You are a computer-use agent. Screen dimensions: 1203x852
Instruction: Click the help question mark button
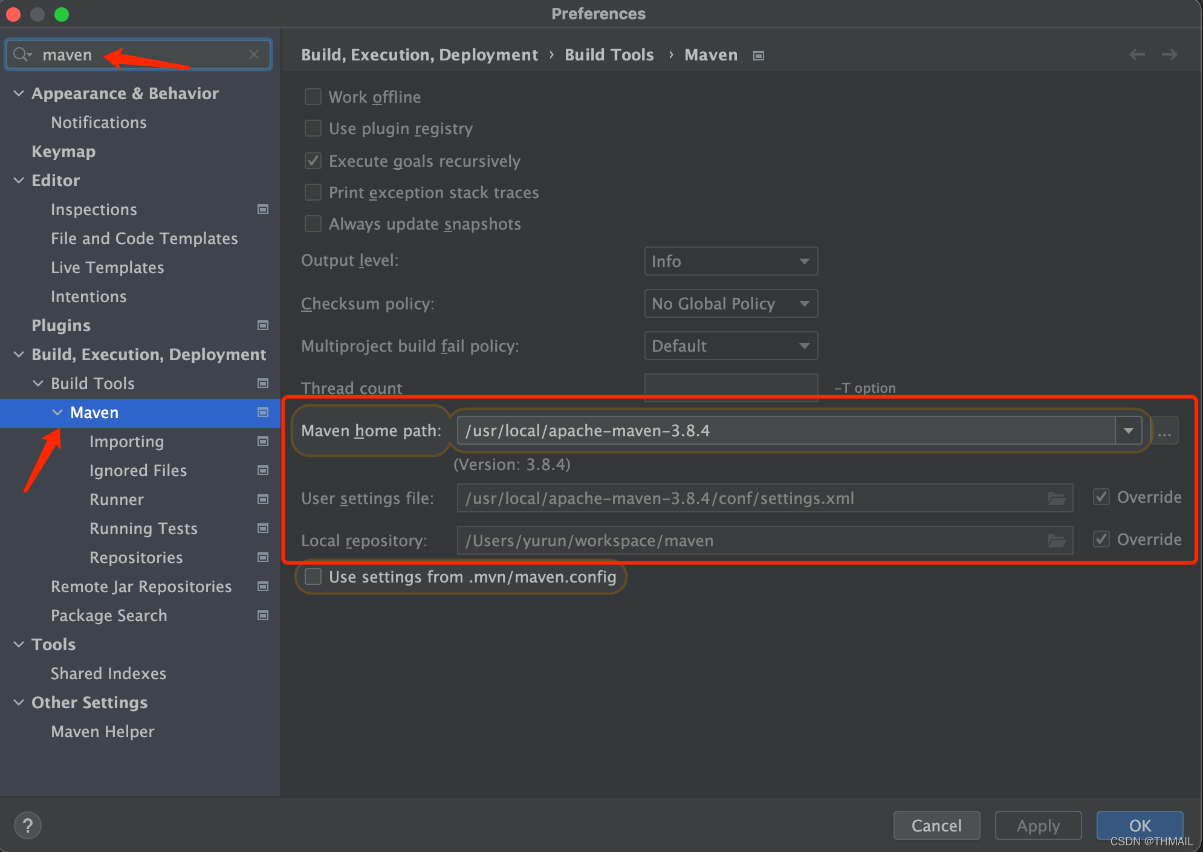(x=27, y=825)
